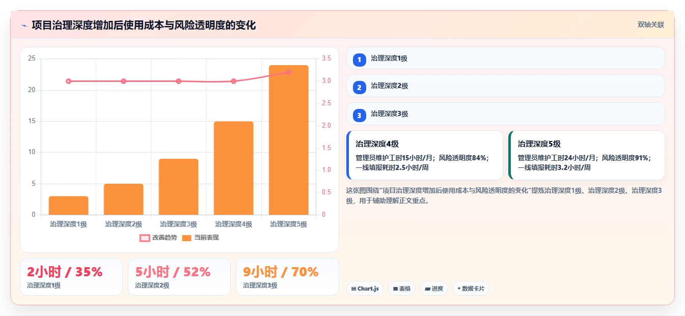Image resolution: width=685 pixels, height=316 pixels.
Task: Select the 治理深度2级 list item
Action: pyautogui.click(x=505, y=85)
